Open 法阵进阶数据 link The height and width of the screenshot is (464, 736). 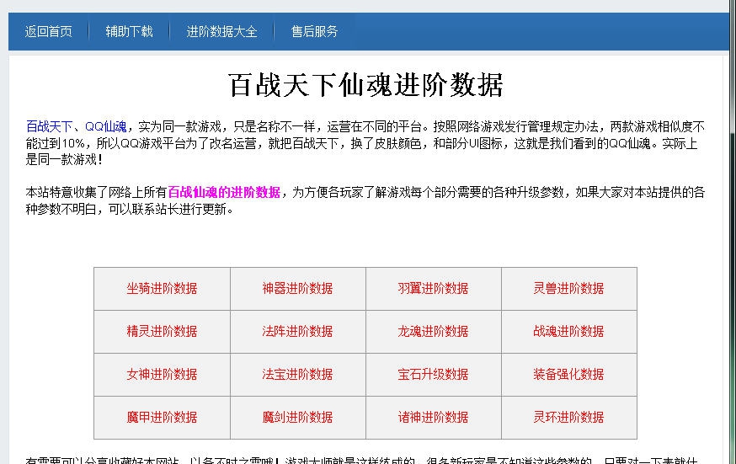pos(297,332)
